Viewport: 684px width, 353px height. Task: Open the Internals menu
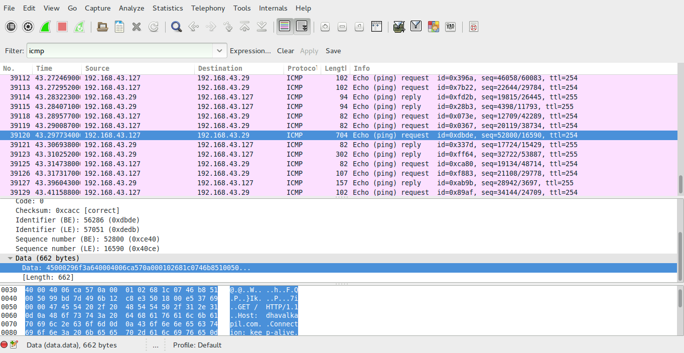(x=273, y=8)
